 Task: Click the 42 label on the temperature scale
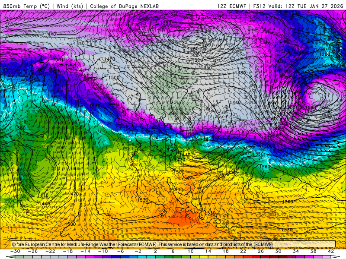(x=331, y=251)
